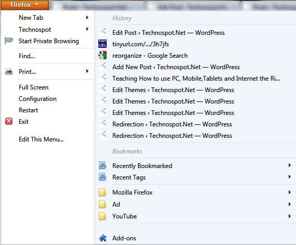Viewport: 296px width, 245px height.
Task: Switch to Full Screen mode
Action: pyautogui.click(x=34, y=87)
